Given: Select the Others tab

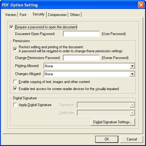Looking at the screenshot, I should [75, 15].
